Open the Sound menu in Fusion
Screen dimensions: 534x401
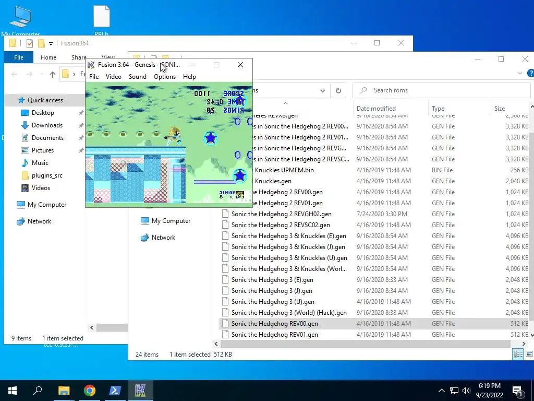click(138, 77)
